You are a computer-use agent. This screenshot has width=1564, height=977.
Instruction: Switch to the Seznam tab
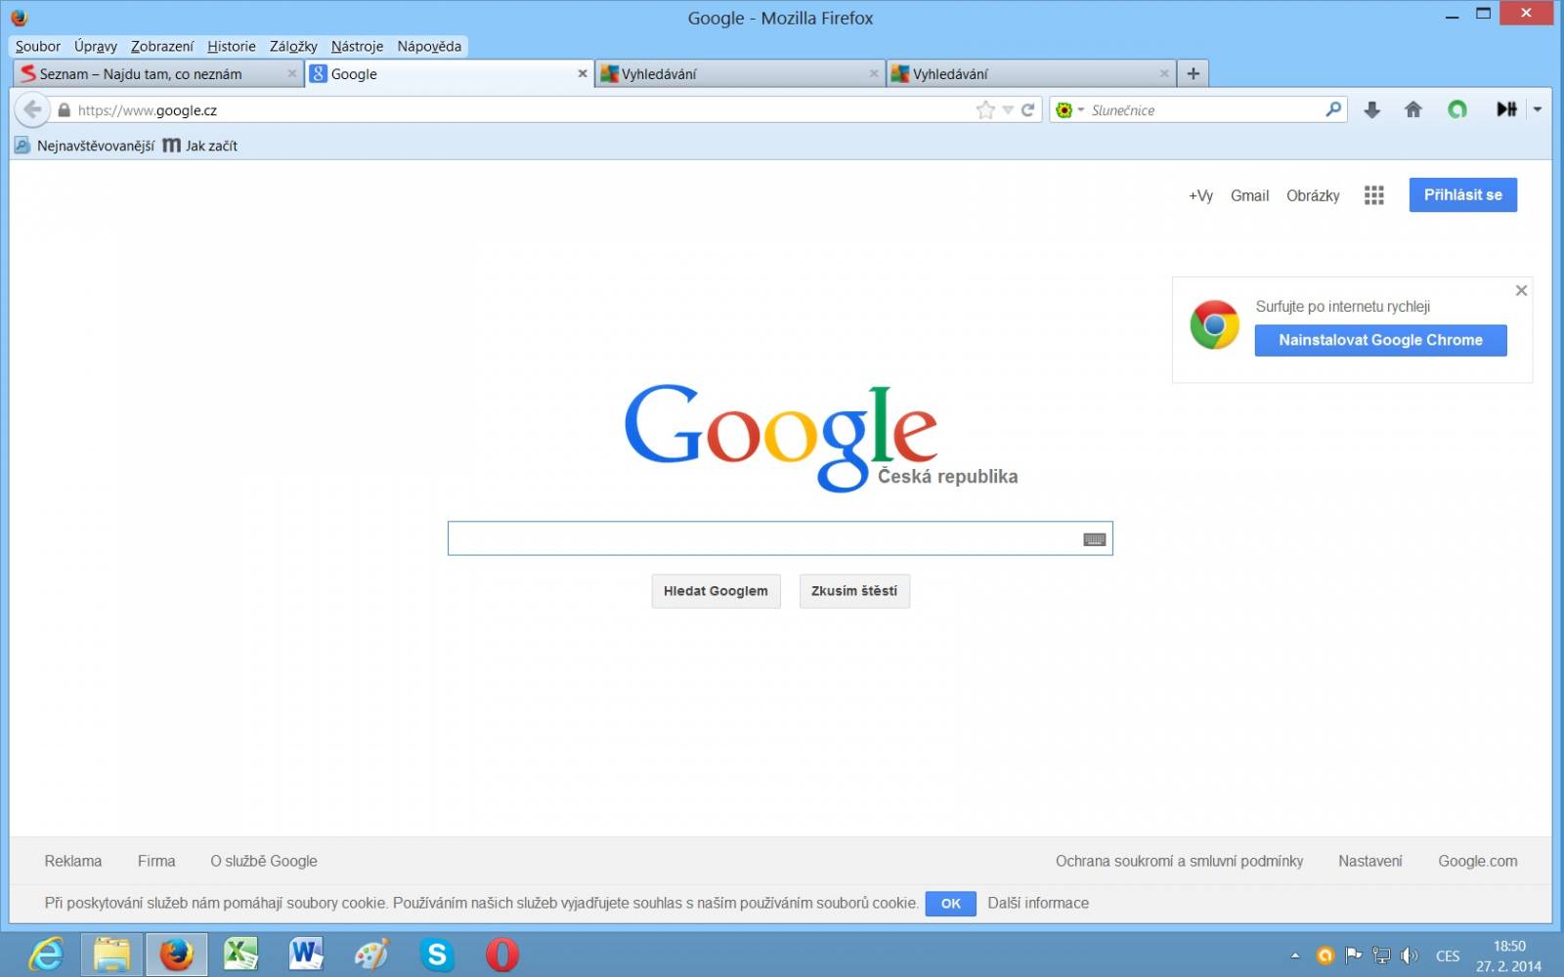point(157,73)
